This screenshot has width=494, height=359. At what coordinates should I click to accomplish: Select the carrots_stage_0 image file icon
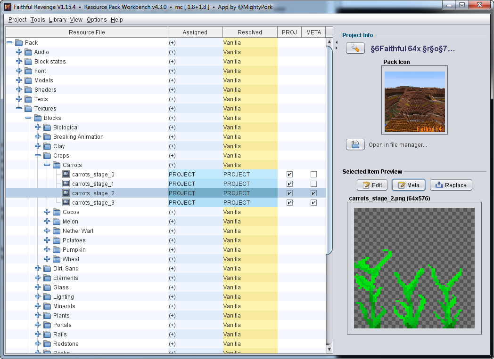point(66,175)
